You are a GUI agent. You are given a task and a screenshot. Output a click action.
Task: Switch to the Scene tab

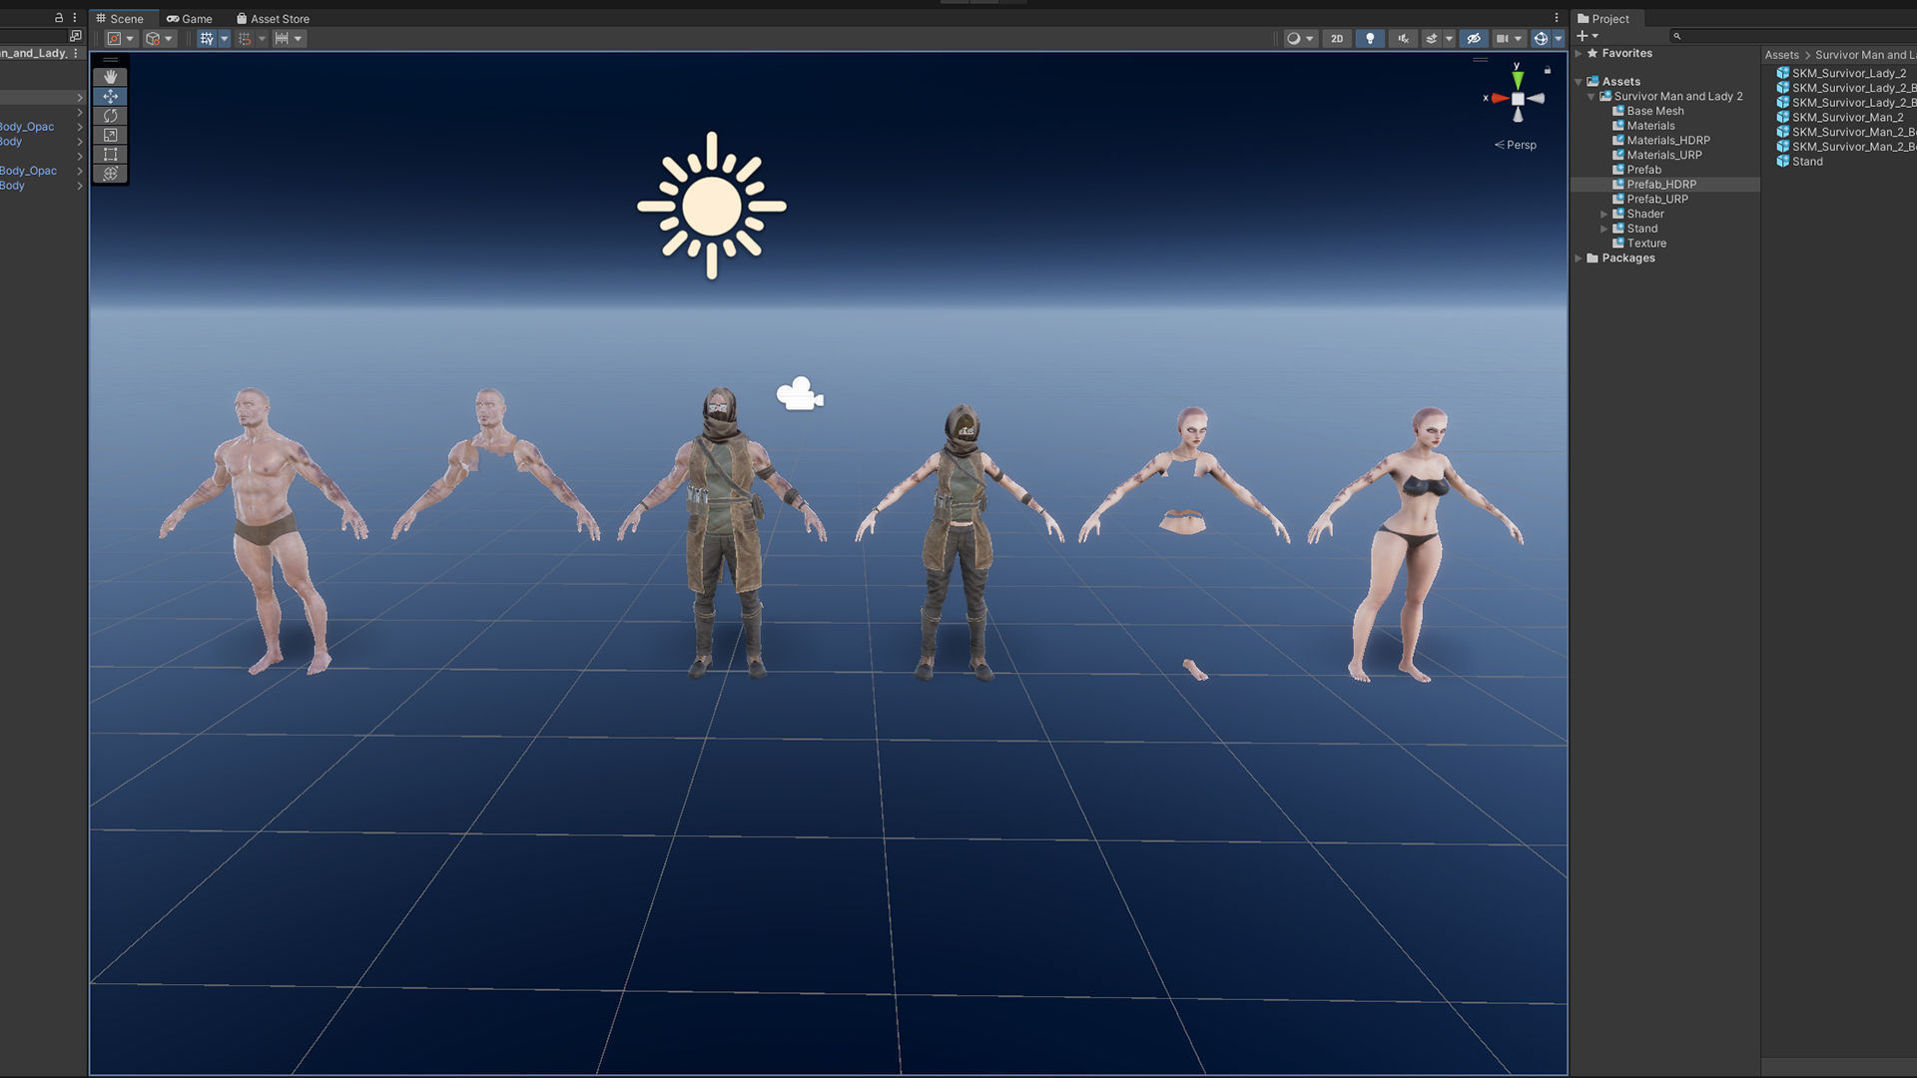coord(119,18)
